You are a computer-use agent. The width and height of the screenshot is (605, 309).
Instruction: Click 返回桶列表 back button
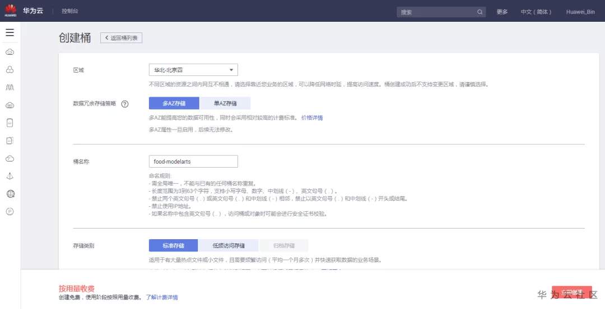pos(121,37)
